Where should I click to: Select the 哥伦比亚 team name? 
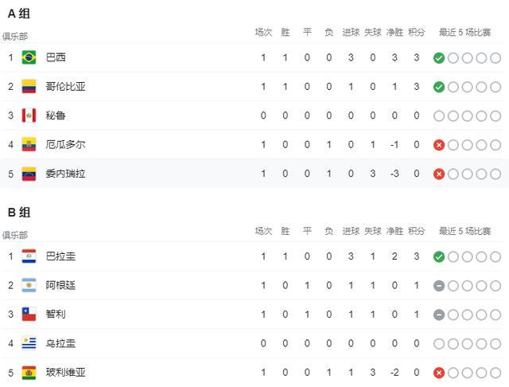(x=66, y=86)
